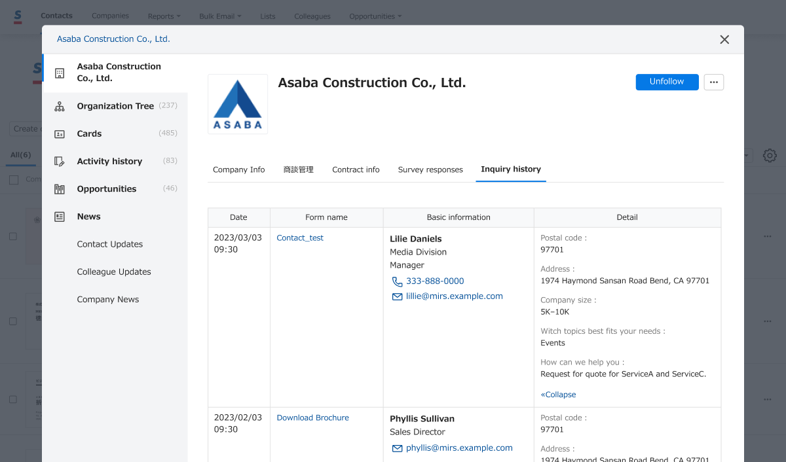Click the Asaba company logo thumbnail

tap(238, 104)
